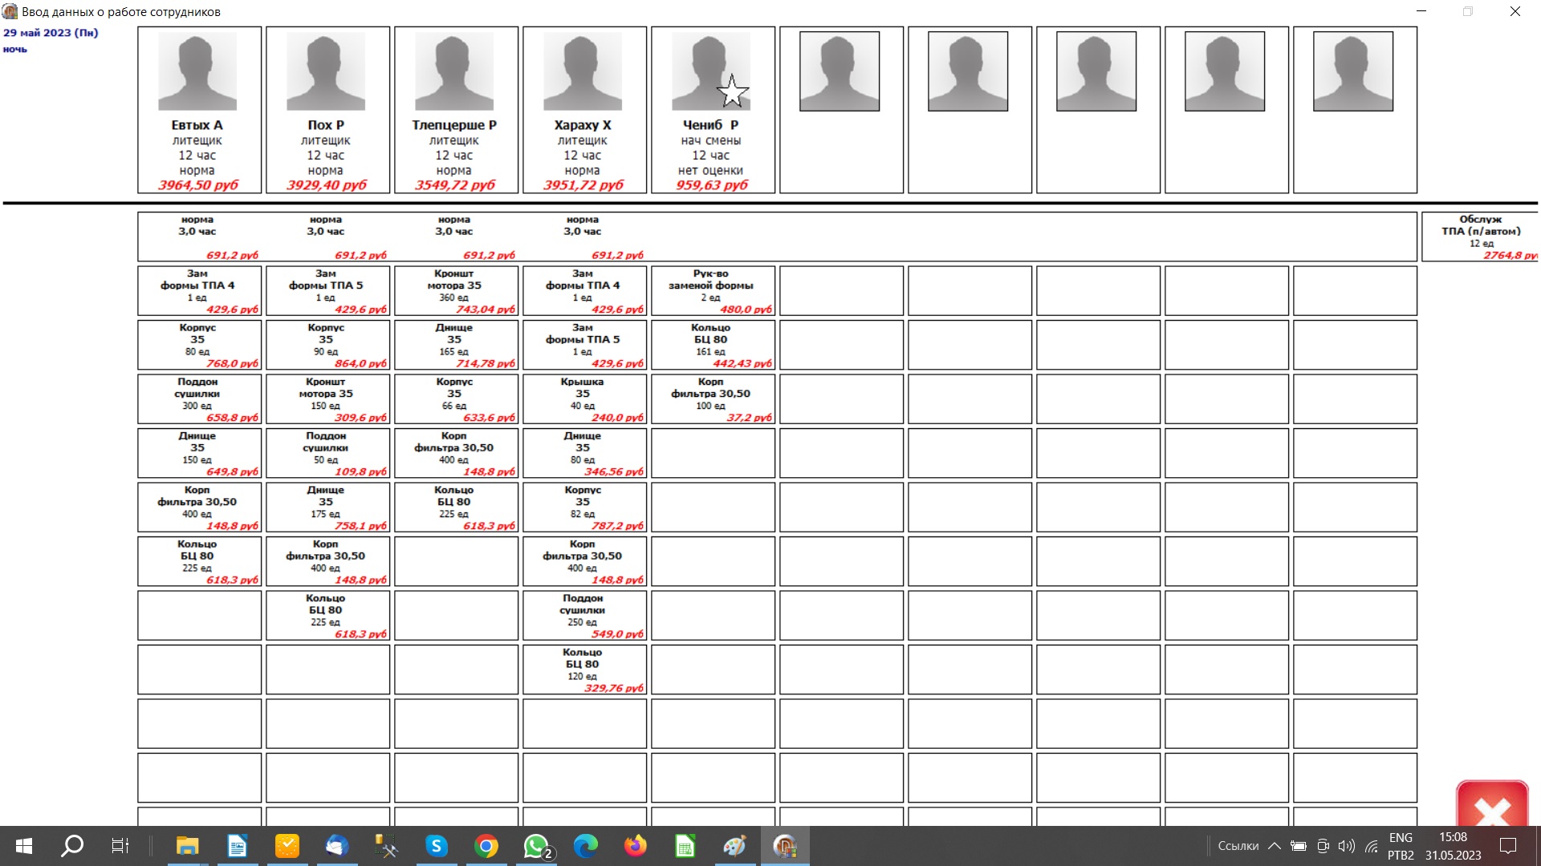The image size is (1541, 866).
Task: Click the Windows Start button
Action: [x=24, y=846]
